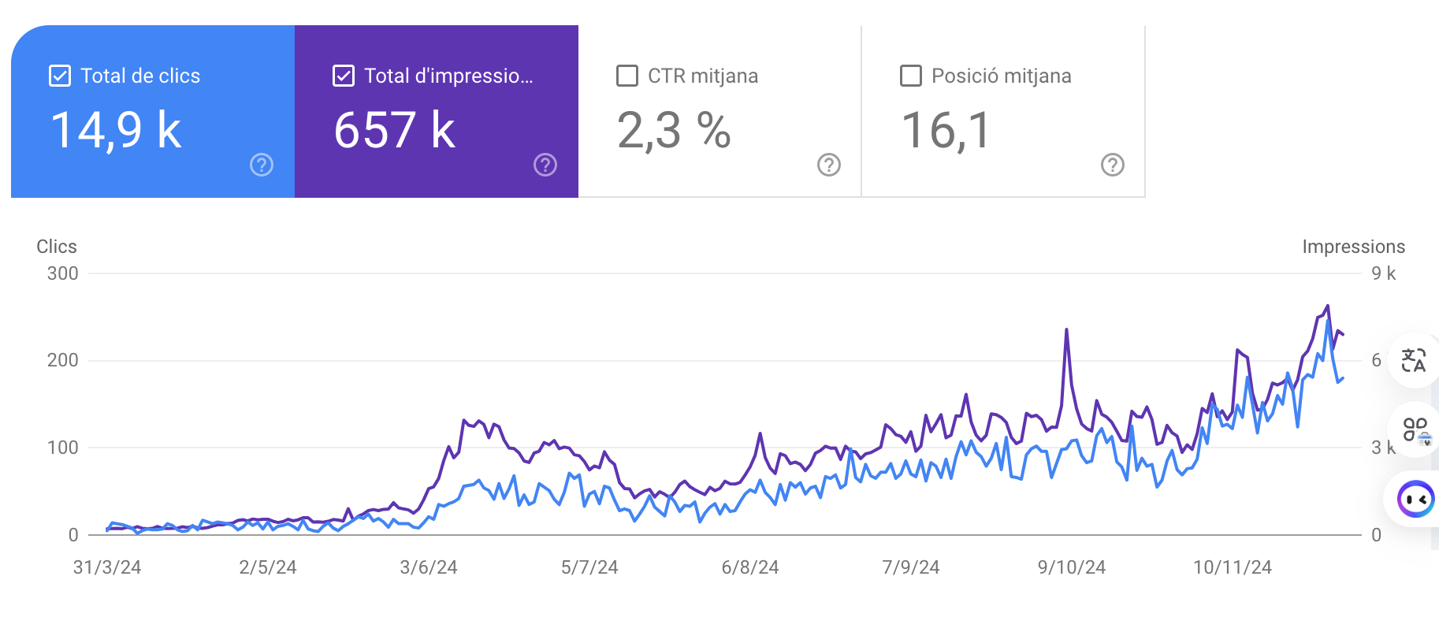Open the round assistant face icon

(1415, 500)
